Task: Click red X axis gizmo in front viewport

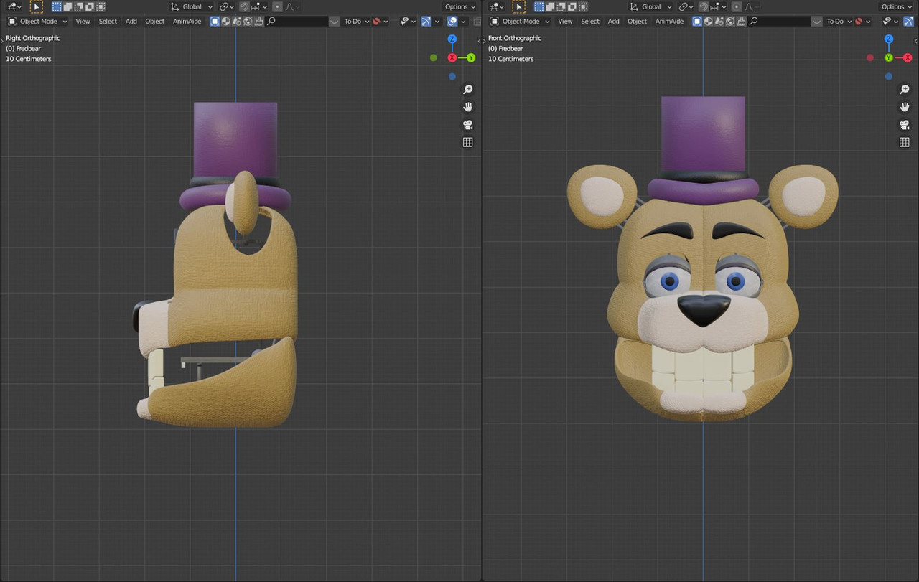Action: coord(908,57)
